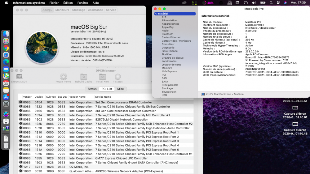Open Microsoft Edge from the Dock
This screenshot has height=174, width=310.
6,62
